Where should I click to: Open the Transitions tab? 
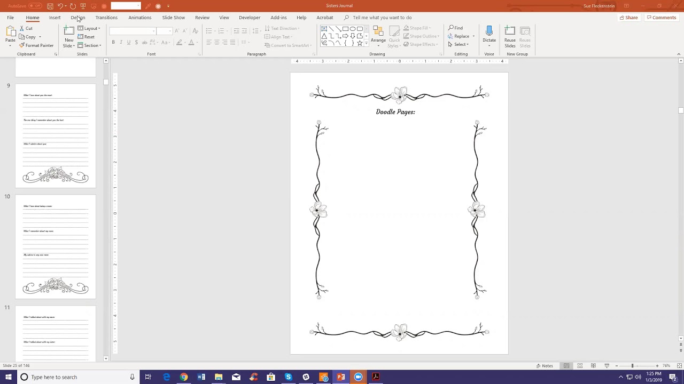pyautogui.click(x=106, y=18)
